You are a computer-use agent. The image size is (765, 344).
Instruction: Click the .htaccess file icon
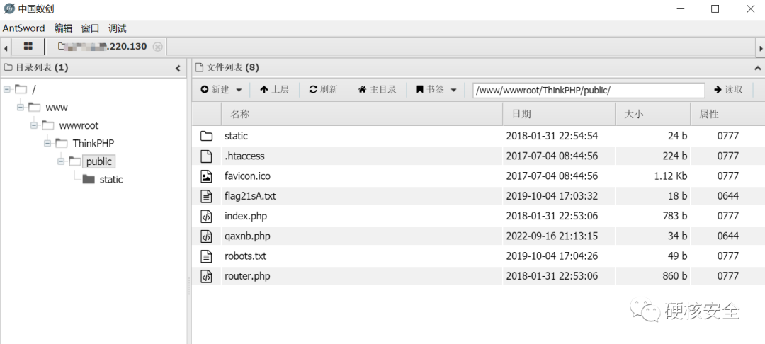[207, 156]
